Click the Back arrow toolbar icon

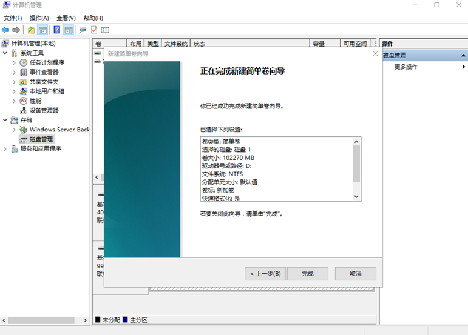click(x=5, y=30)
